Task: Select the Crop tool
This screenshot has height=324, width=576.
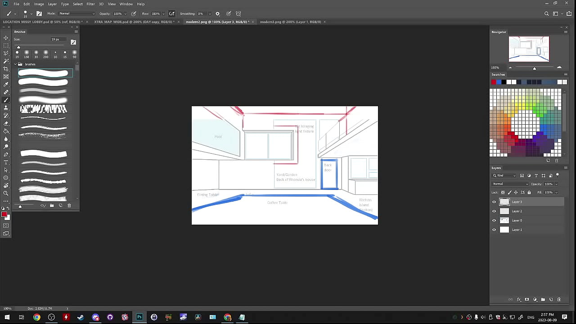Action: pyautogui.click(x=6, y=69)
